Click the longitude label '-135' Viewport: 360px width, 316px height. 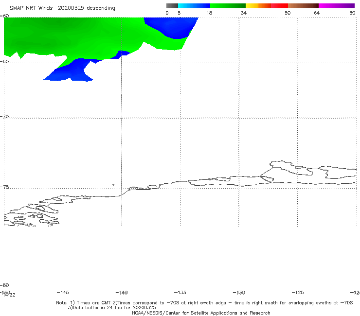point(180,292)
